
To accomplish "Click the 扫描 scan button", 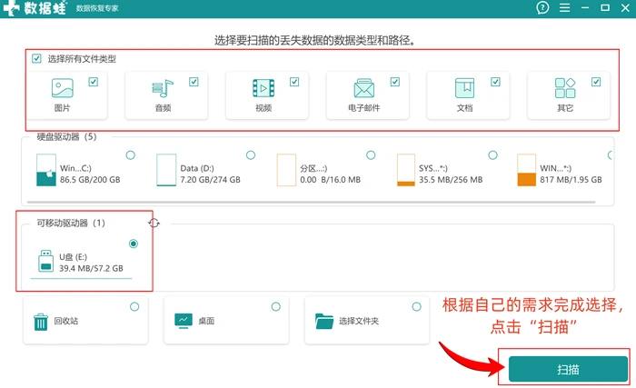I will (x=568, y=369).
